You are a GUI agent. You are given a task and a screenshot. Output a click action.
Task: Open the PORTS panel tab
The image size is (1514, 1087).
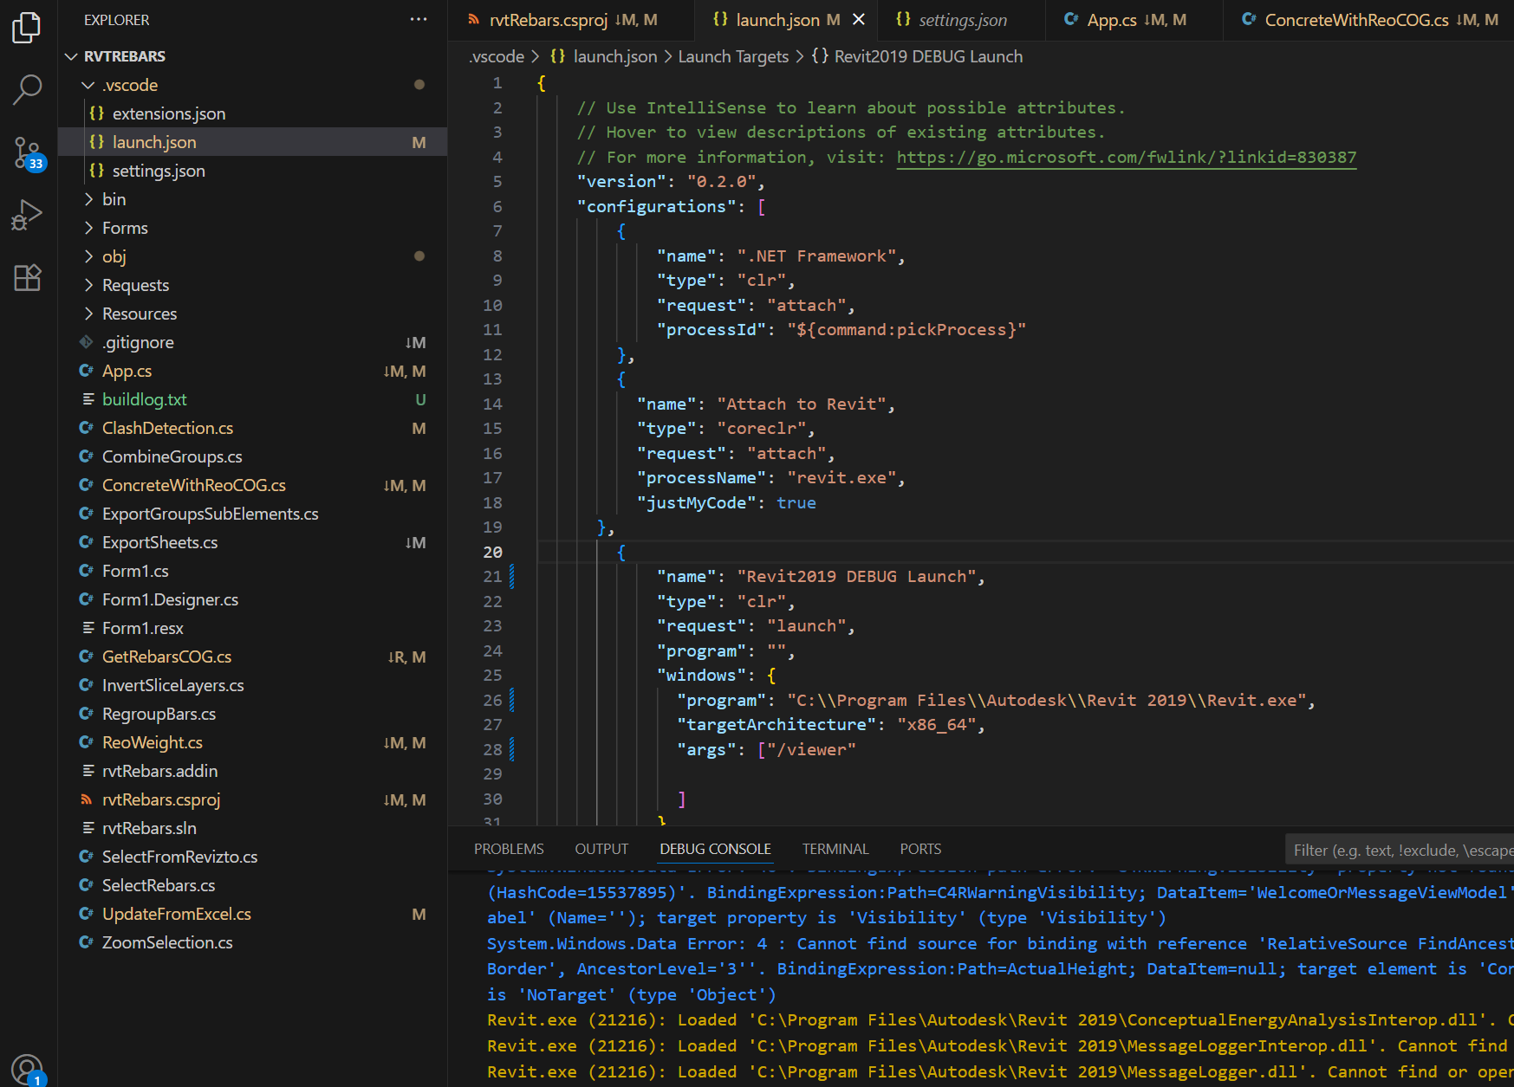click(x=920, y=849)
